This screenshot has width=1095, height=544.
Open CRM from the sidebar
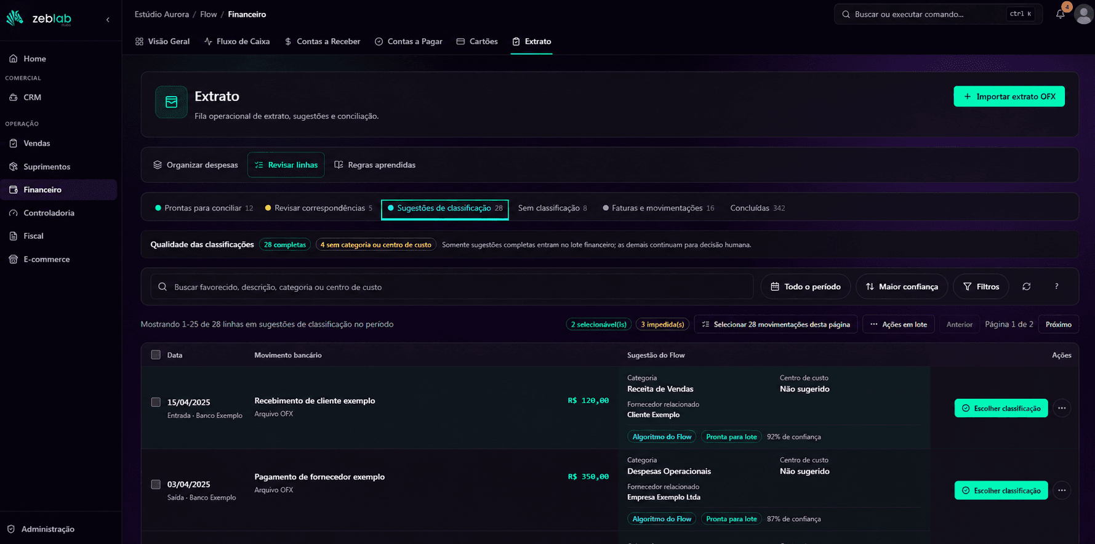[x=58, y=97]
